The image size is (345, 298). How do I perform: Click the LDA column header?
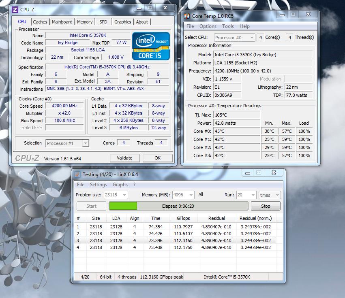pos(116,218)
